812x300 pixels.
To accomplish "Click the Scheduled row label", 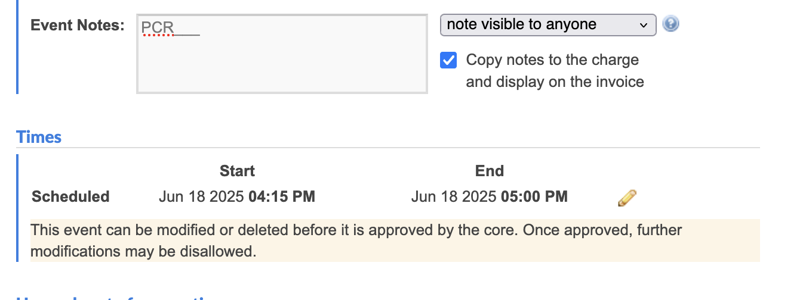I will (x=70, y=196).
